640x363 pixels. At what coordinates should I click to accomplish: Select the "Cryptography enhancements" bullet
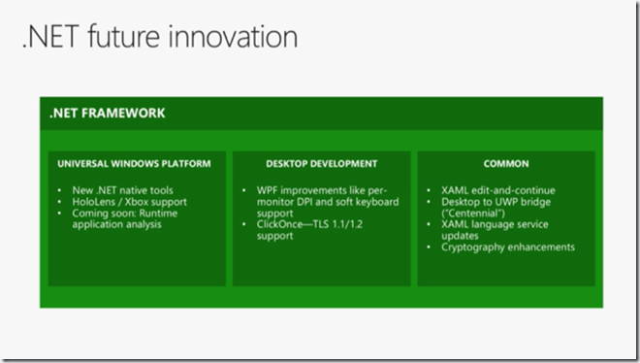508,247
